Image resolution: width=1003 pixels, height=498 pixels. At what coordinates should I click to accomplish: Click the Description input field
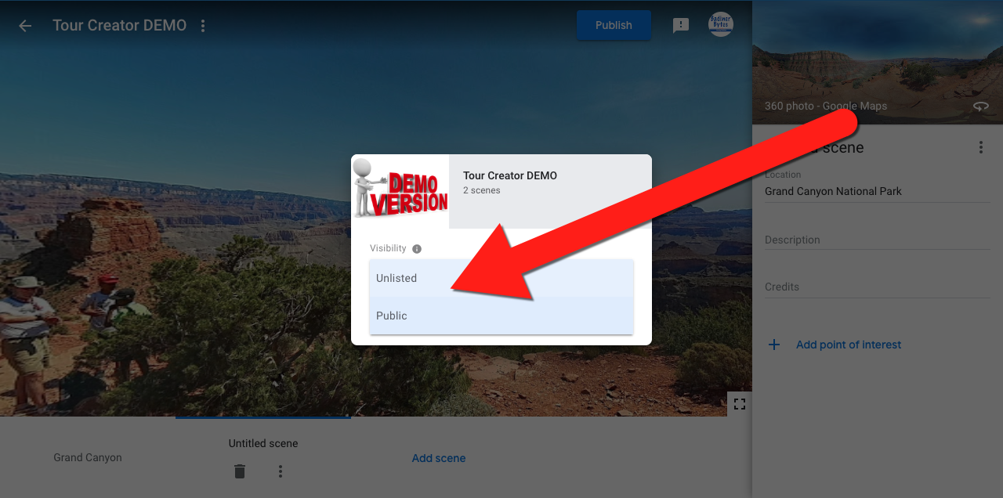[x=878, y=240]
